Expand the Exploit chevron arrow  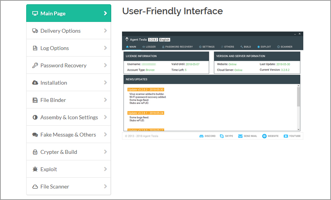click(105, 169)
